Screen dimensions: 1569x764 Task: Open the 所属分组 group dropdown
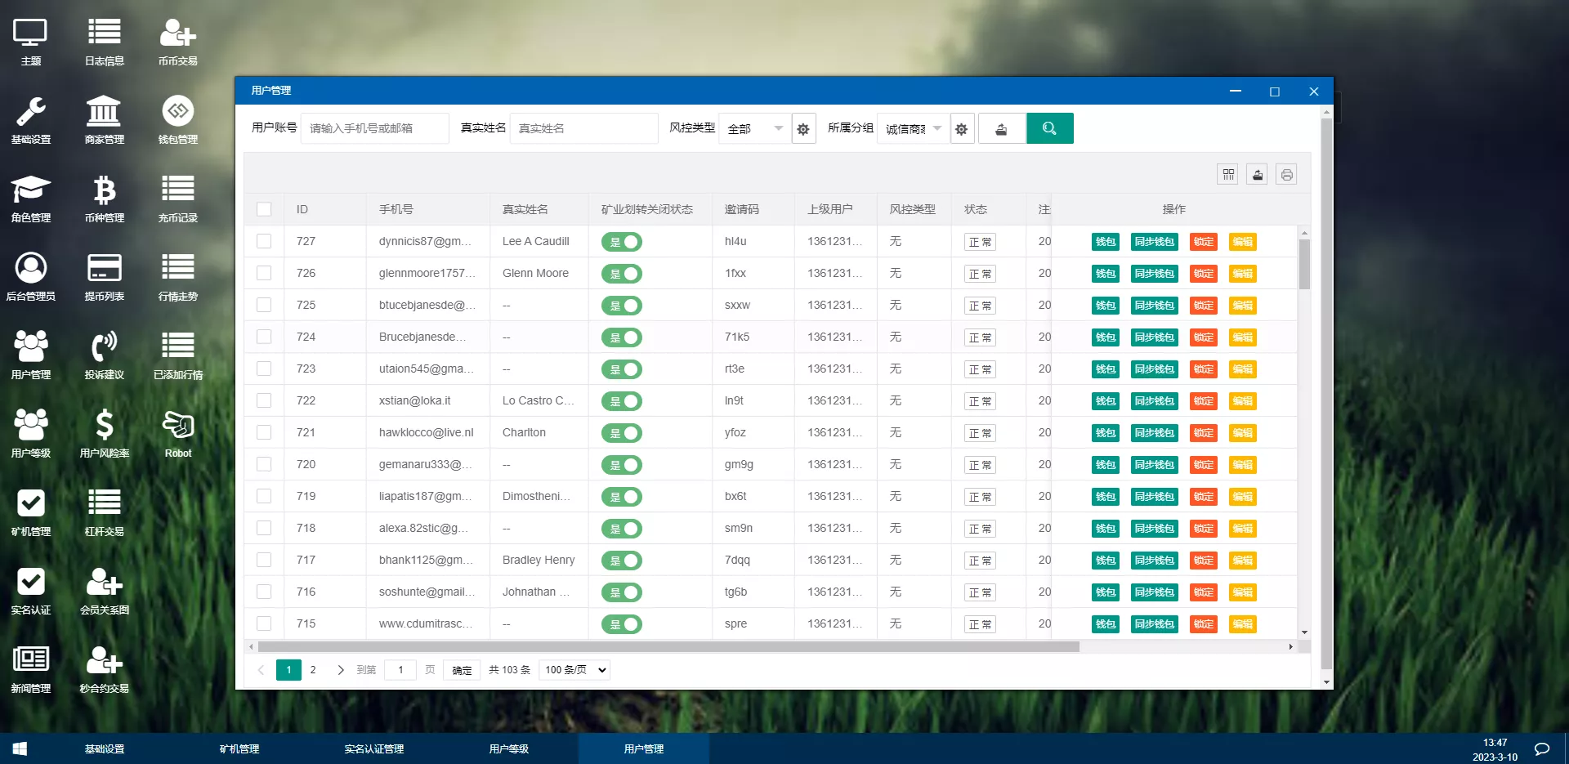pos(913,129)
